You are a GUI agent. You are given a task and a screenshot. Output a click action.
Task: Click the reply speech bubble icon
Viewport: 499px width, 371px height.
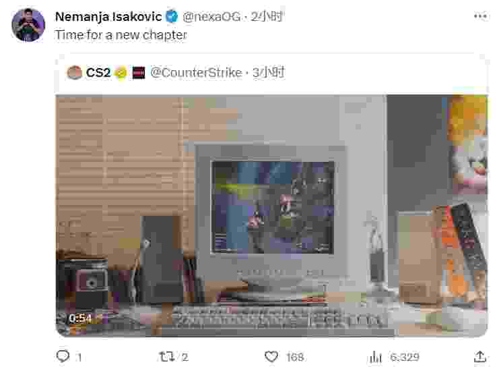pos(63,356)
